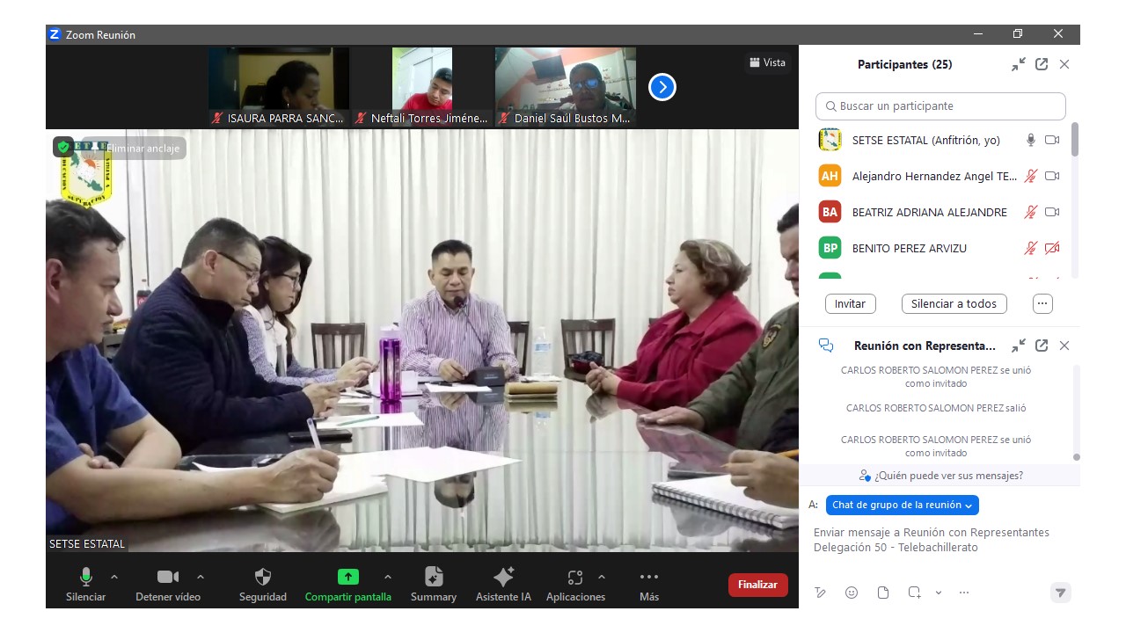Attach a file in chat
The image size is (1126, 633).
pyautogui.click(x=882, y=593)
